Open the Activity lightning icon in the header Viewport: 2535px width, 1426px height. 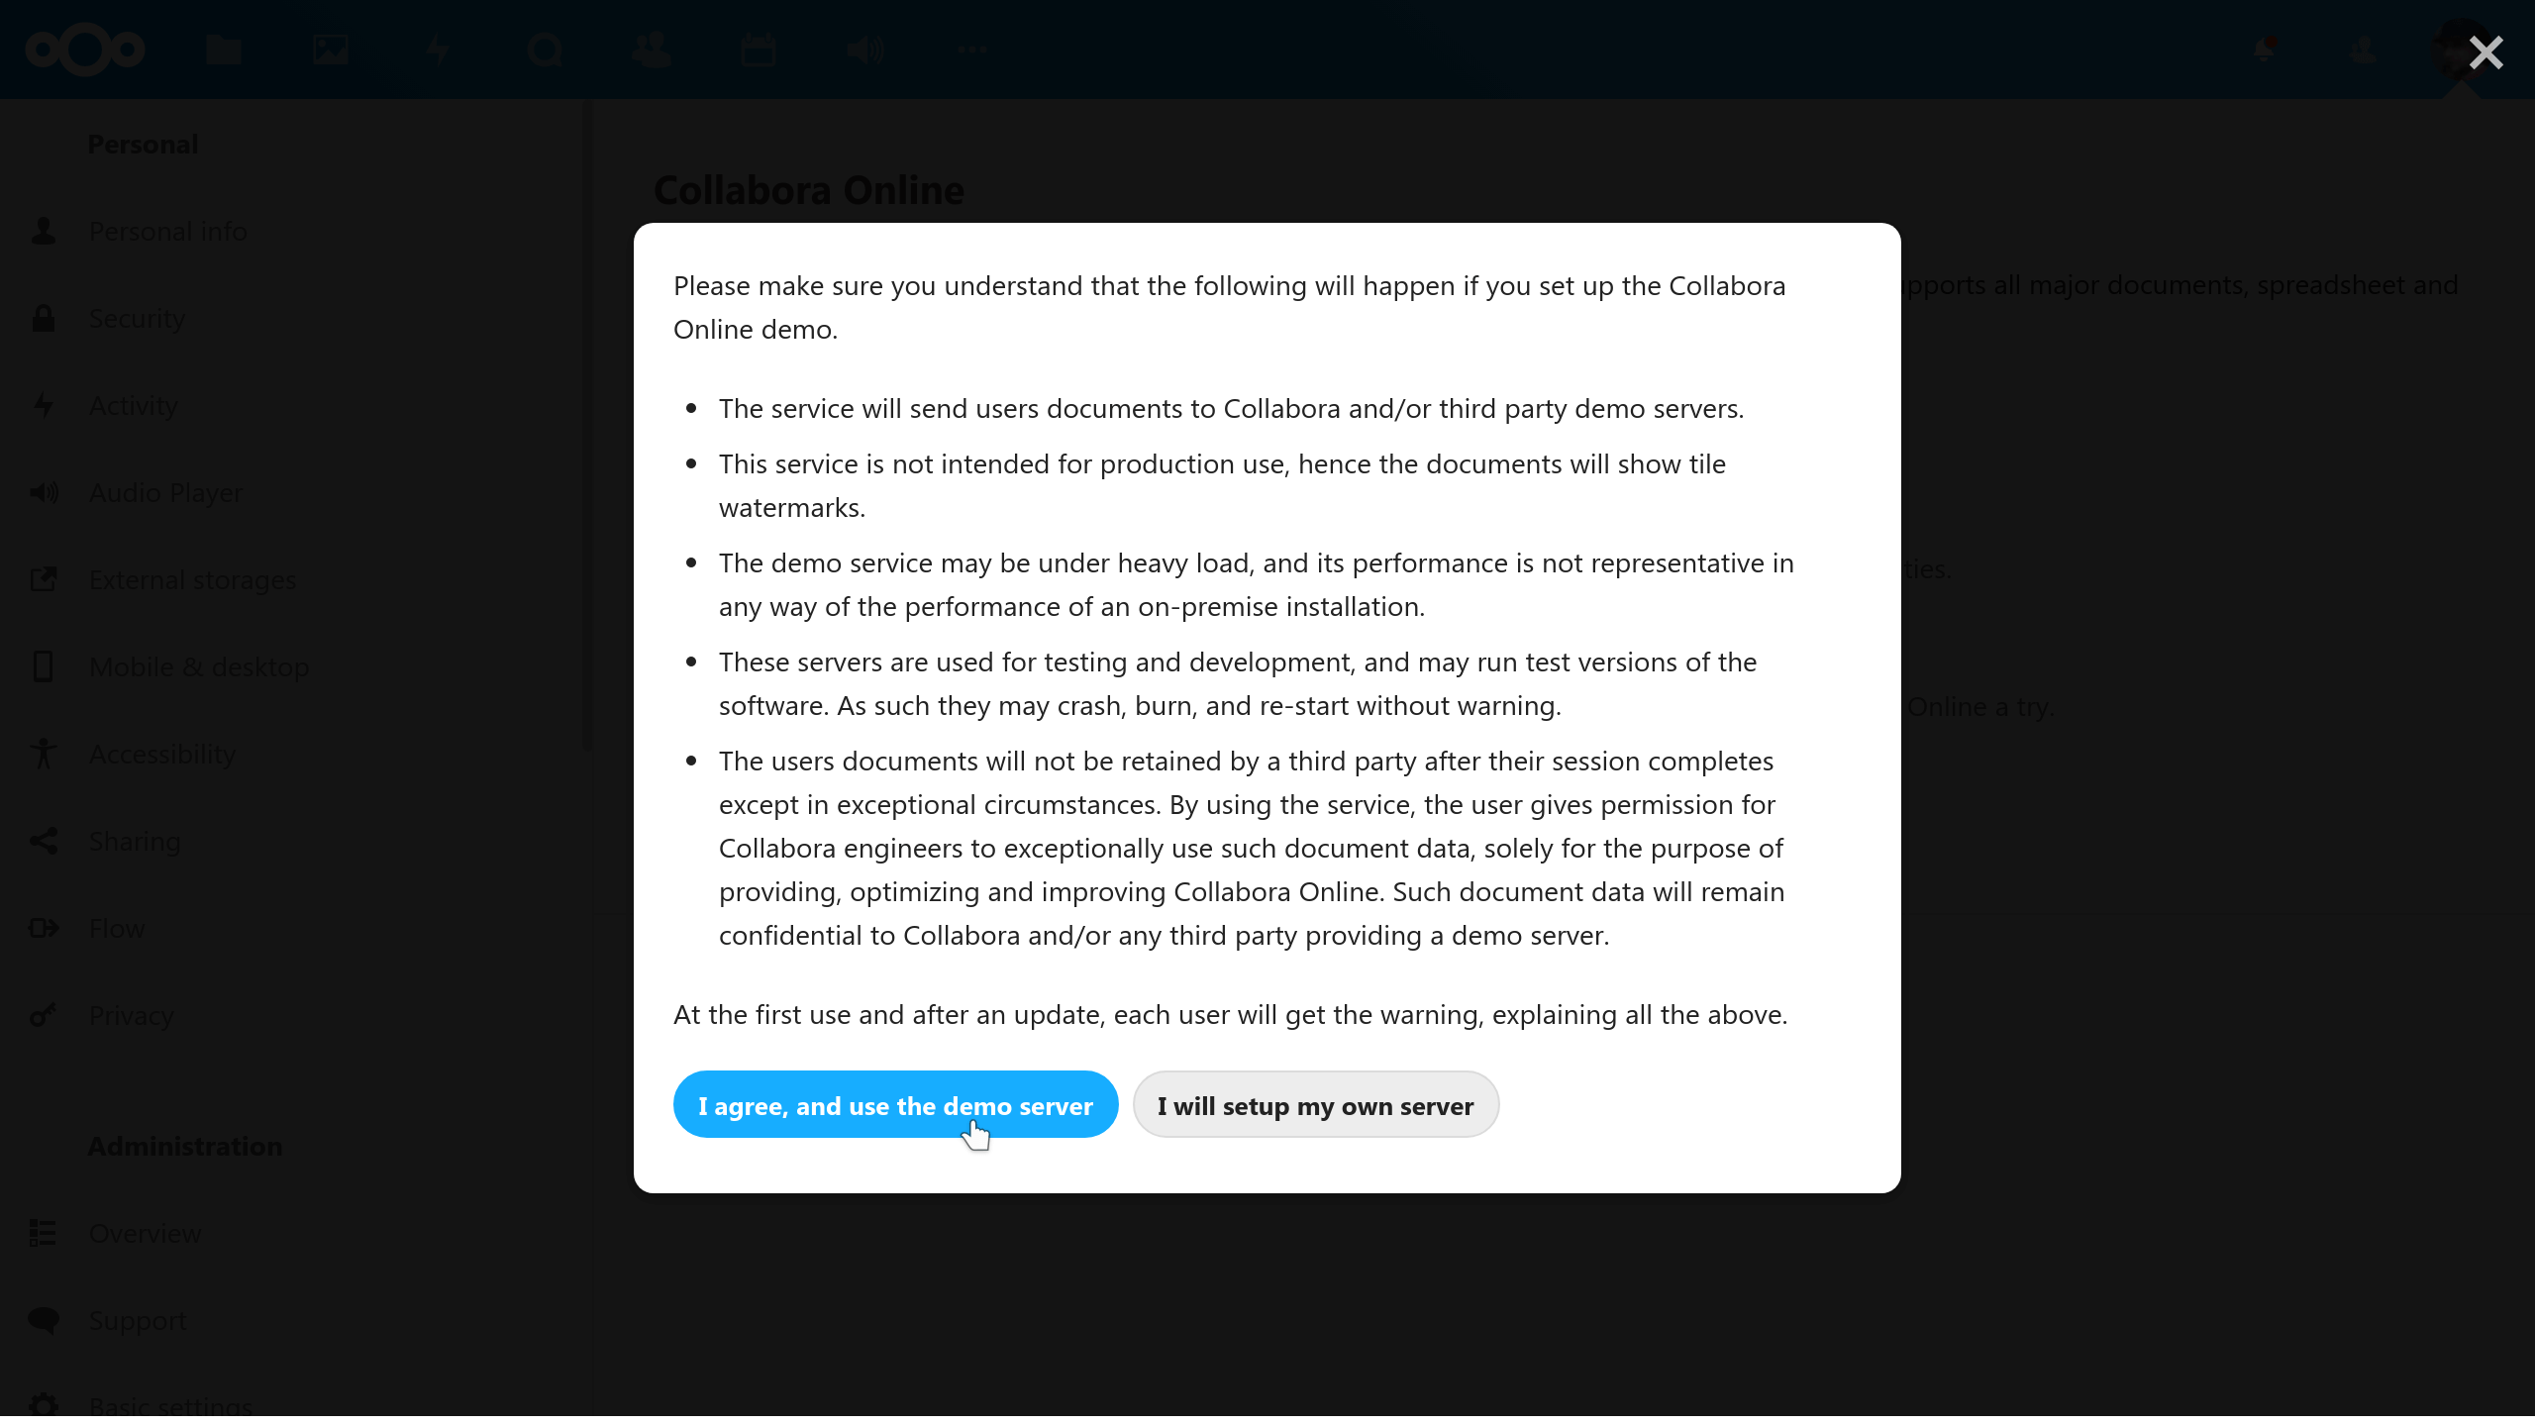(x=438, y=50)
